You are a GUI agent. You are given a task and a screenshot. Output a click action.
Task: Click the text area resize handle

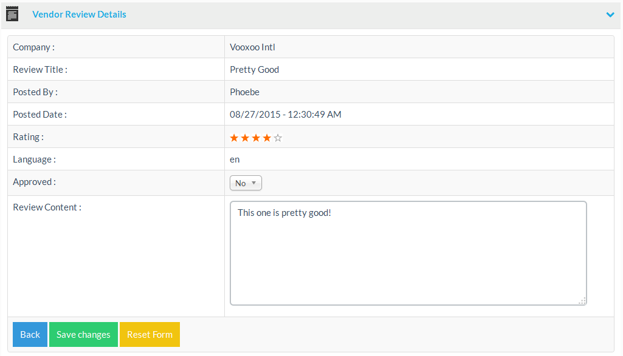pos(582,301)
